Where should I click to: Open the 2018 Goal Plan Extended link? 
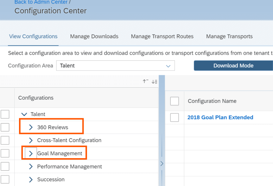(x=220, y=117)
